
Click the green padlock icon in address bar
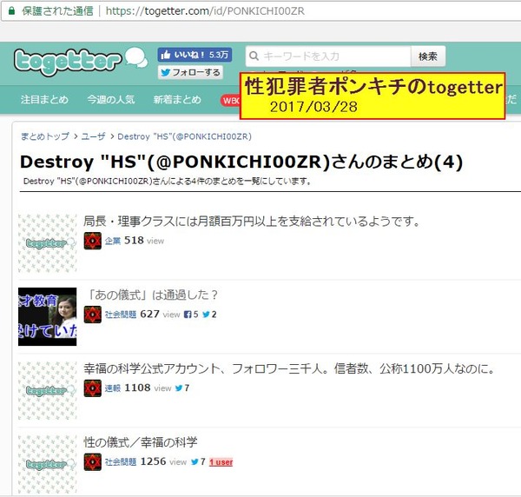(x=11, y=11)
